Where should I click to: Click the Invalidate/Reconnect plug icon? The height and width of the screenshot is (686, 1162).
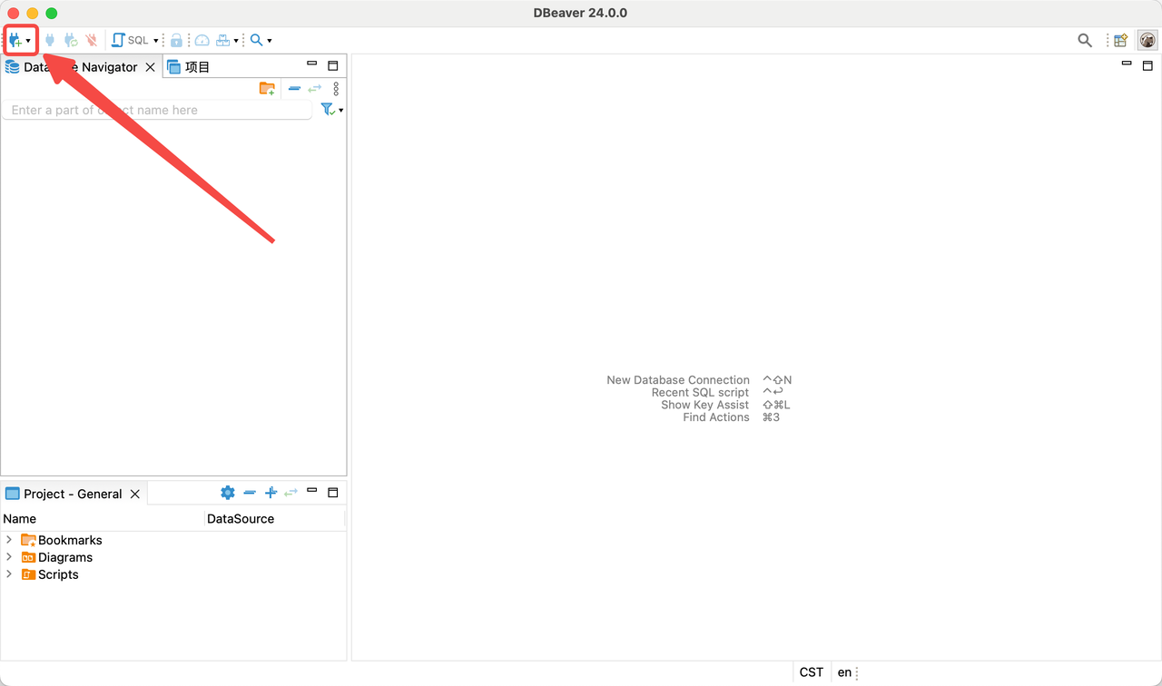pos(70,40)
